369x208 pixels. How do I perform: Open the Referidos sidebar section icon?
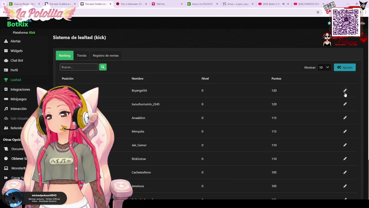(6, 128)
